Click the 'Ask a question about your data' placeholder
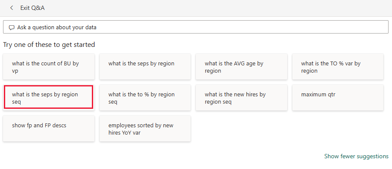The height and width of the screenshot is (169, 392). tap(57, 28)
